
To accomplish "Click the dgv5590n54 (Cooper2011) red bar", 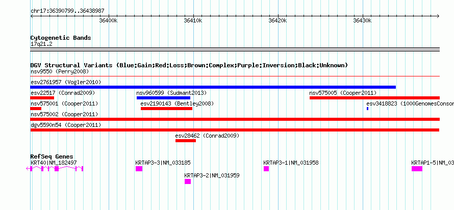I will coord(235,130).
